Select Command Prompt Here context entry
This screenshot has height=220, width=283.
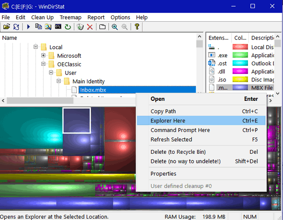point(201,130)
